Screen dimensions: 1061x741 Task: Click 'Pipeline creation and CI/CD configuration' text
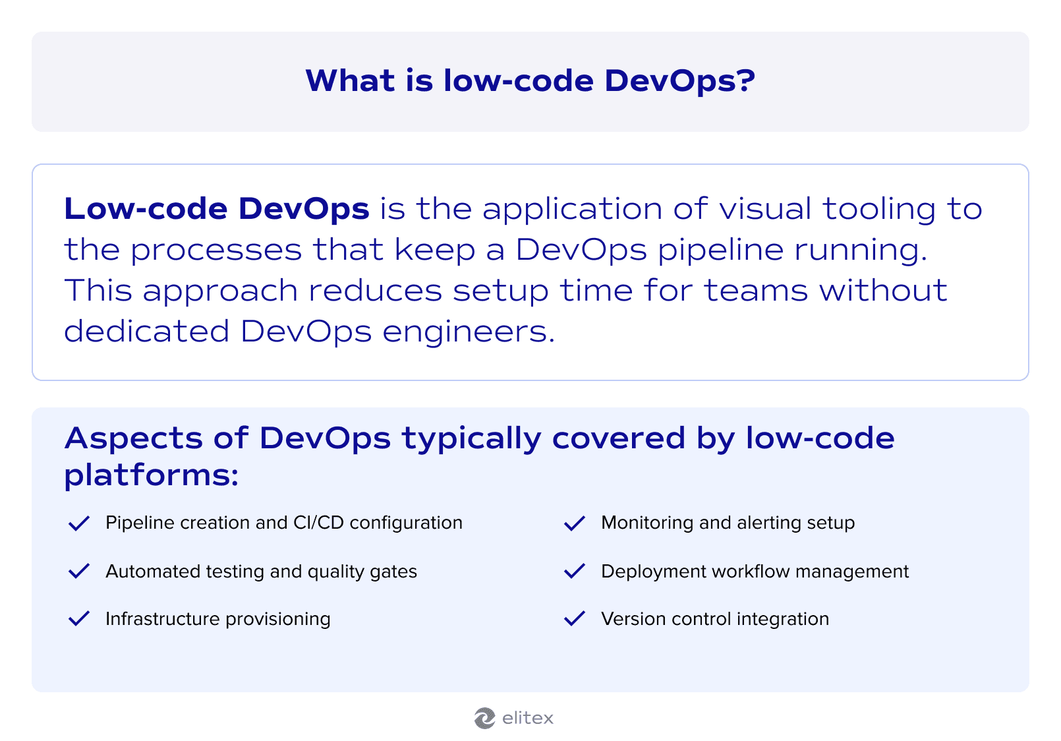click(284, 523)
